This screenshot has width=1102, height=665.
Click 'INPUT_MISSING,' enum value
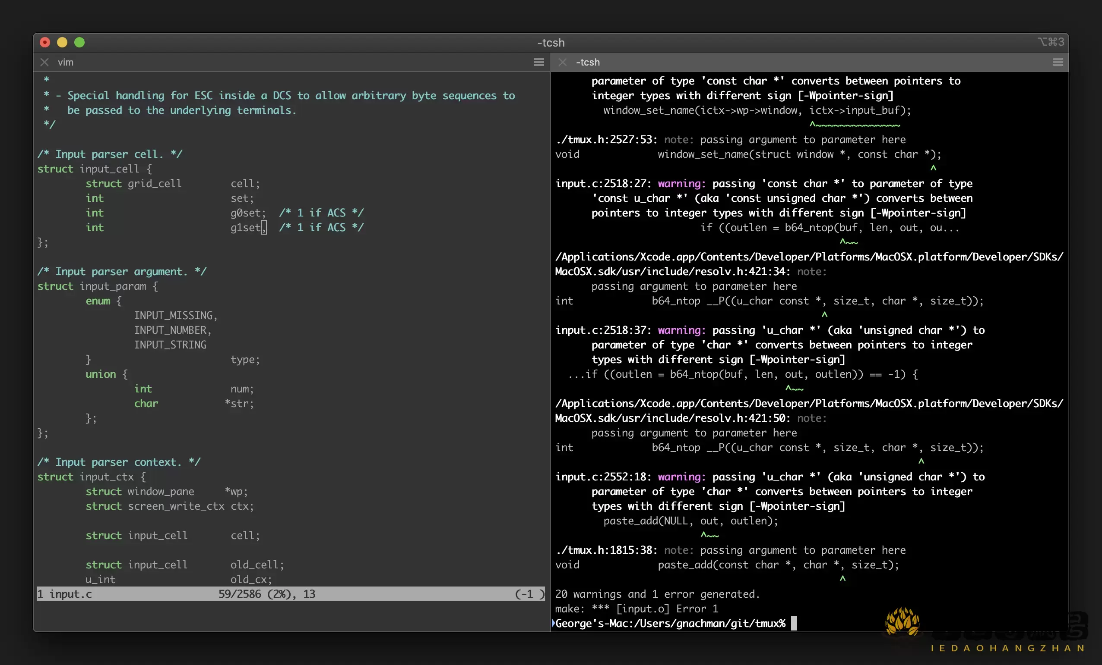pos(176,315)
